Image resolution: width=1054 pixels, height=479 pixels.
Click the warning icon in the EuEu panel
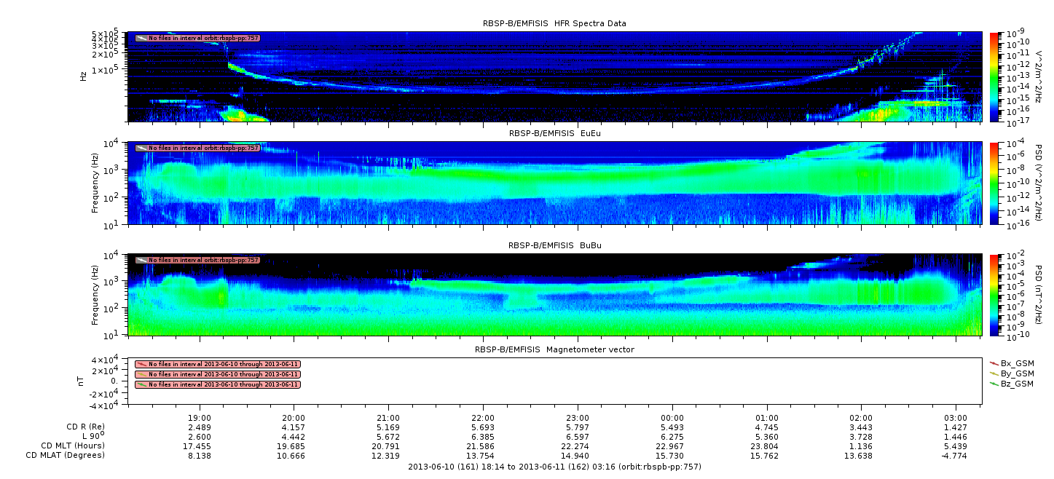tap(141, 148)
